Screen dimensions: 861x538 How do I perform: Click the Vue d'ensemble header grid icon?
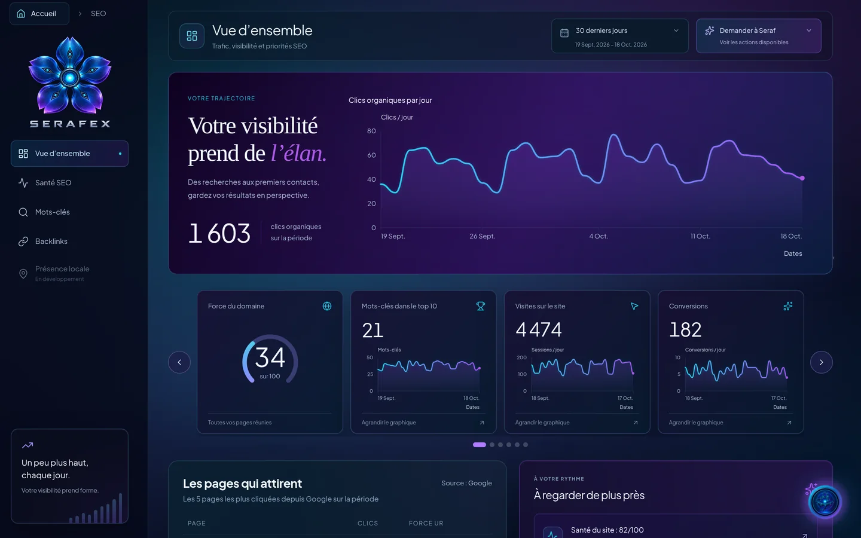click(x=192, y=36)
